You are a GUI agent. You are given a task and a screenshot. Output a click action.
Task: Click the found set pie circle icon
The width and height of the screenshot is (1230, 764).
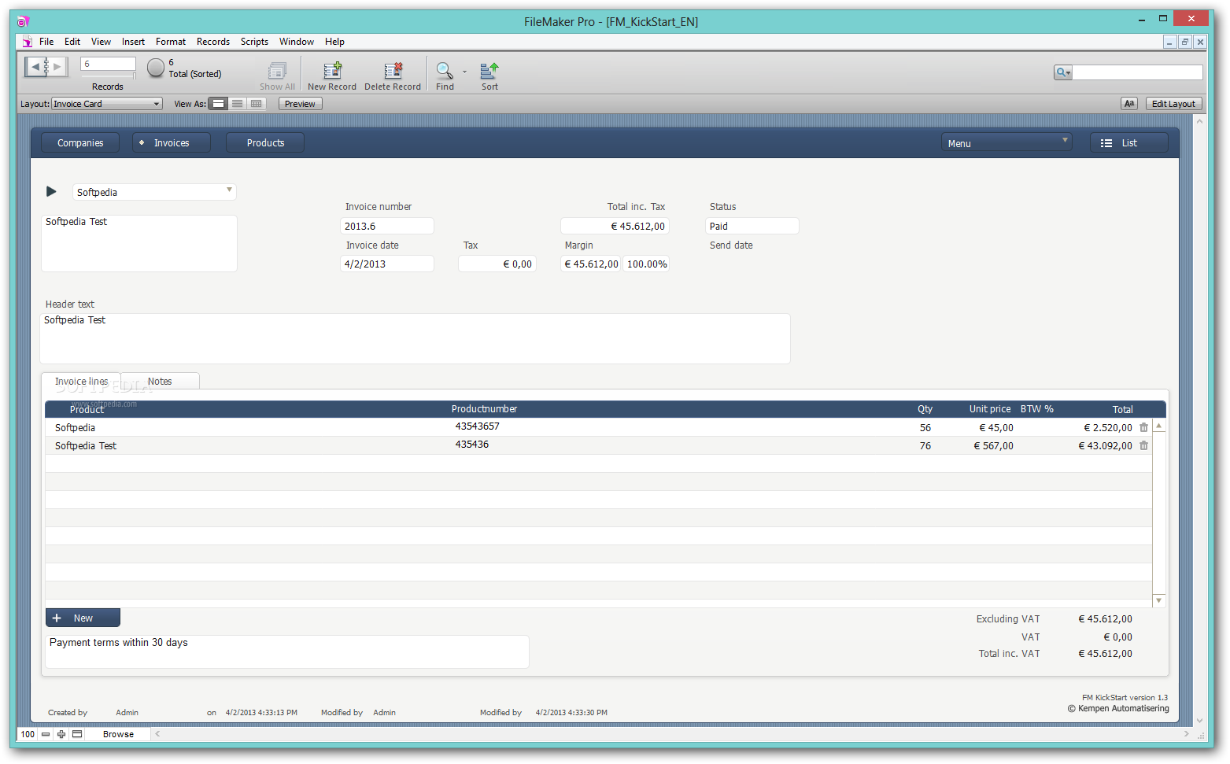pos(156,68)
